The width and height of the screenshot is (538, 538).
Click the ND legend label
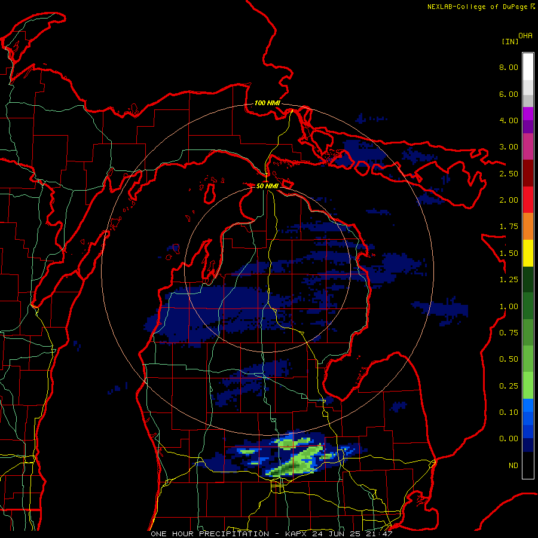tap(513, 466)
